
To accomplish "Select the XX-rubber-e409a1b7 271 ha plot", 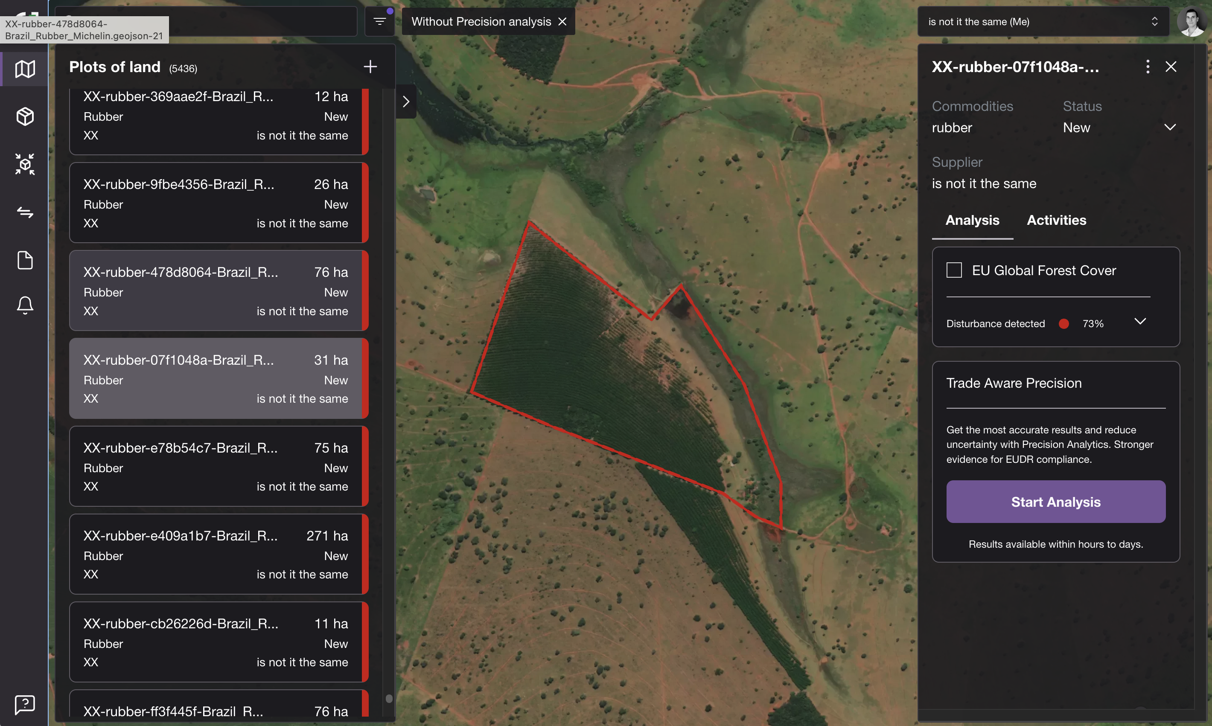I will pyautogui.click(x=215, y=554).
